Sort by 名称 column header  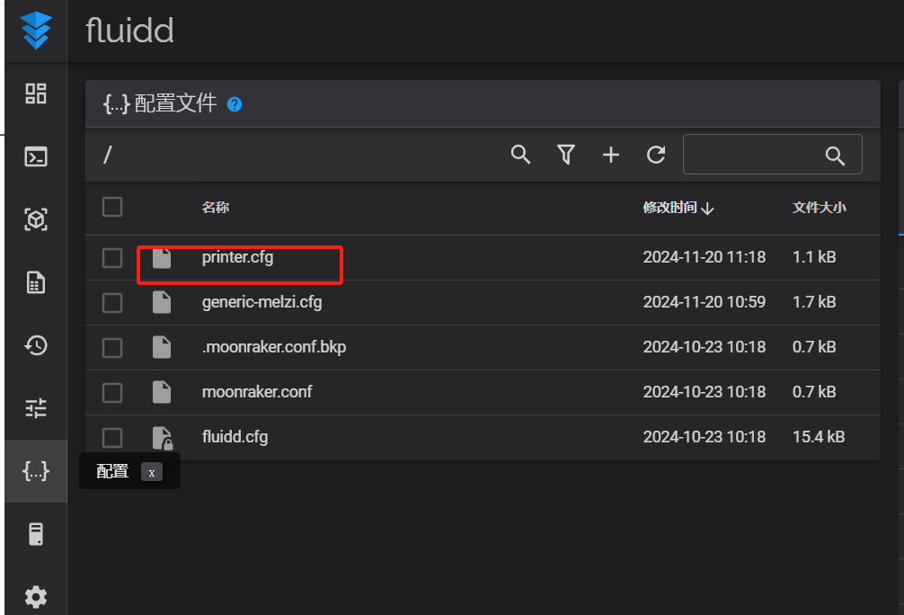click(x=216, y=208)
